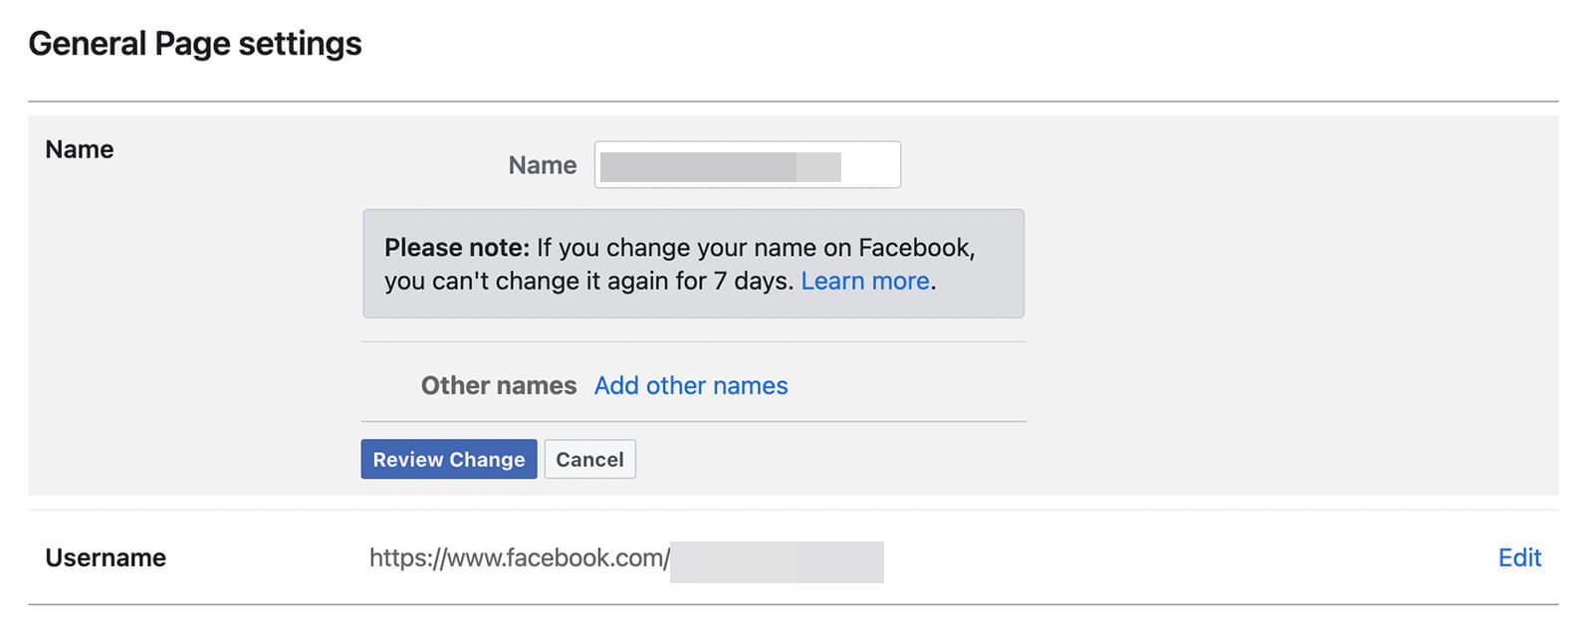The height and width of the screenshot is (637, 1593).
Task: Add an alternate page name
Action: (691, 385)
